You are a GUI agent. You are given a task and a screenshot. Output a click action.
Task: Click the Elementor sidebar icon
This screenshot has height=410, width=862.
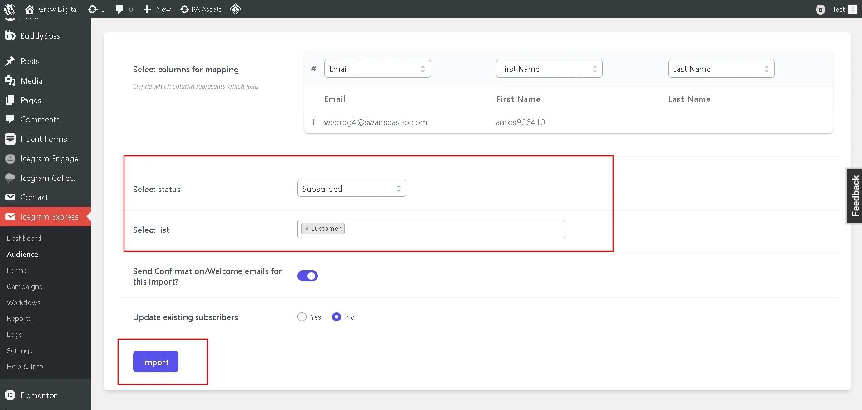(x=10, y=395)
